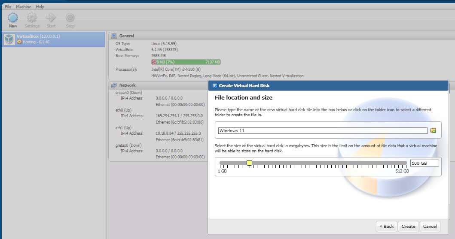This screenshot has height=239, width=455.
Task: Click the 'erspan0 (Down)' adapter name
Action: point(128,92)
